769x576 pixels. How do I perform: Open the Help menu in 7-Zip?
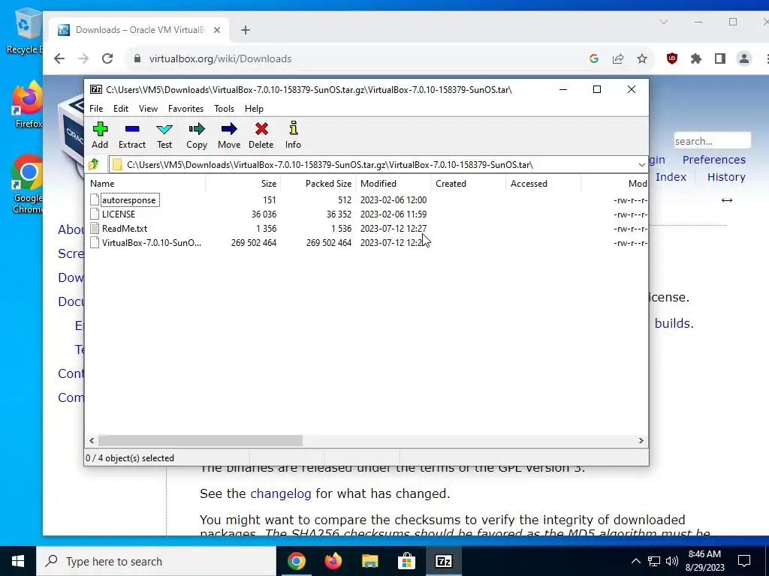(x=254, y=109)
